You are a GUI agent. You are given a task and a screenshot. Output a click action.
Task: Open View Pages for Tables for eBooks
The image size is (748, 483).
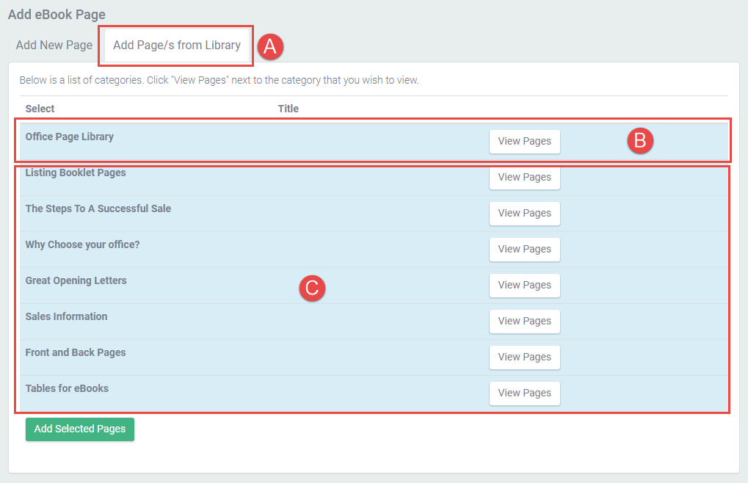pos(524,393)
